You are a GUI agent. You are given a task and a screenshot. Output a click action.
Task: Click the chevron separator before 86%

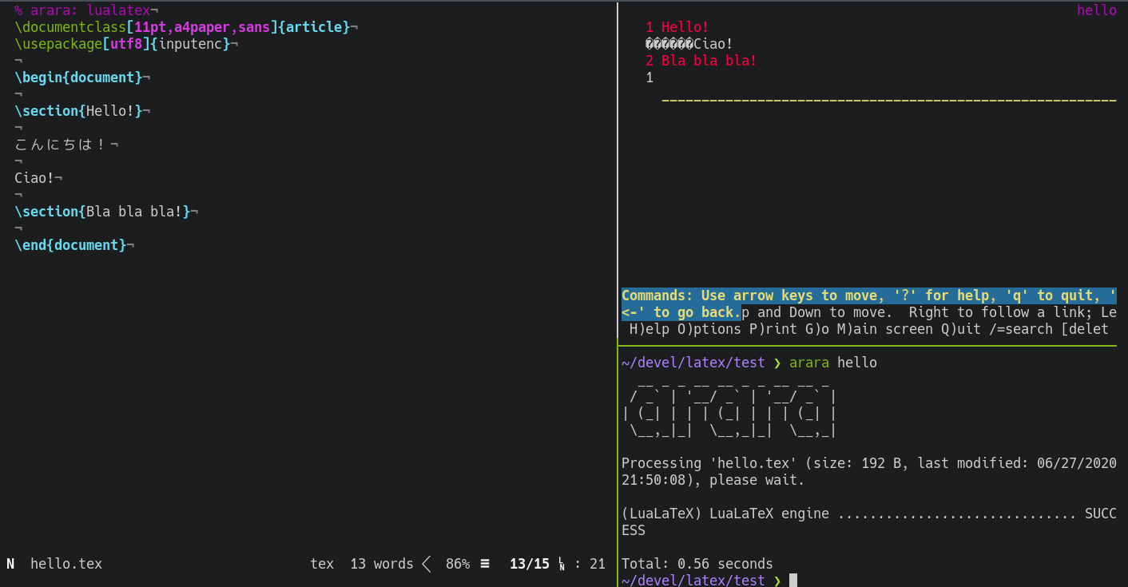[x=427, y=564]
